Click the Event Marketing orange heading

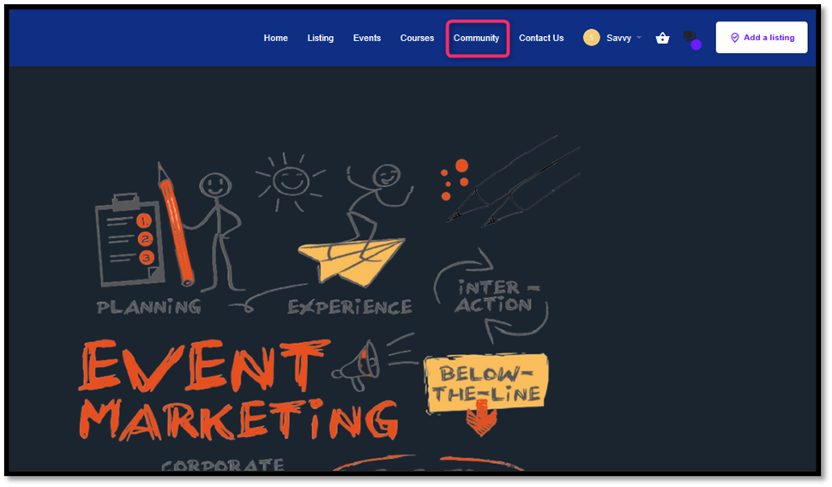tap(238, 391)
